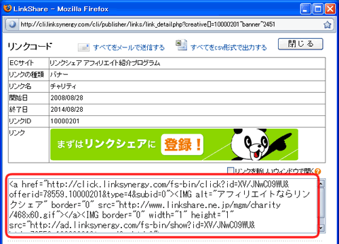Click すべてをメールで送信する link

coord(129,47)
